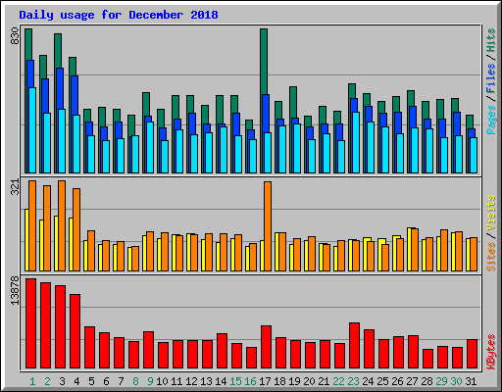Click the red KBytes bar for day 28

click(427, 359)
